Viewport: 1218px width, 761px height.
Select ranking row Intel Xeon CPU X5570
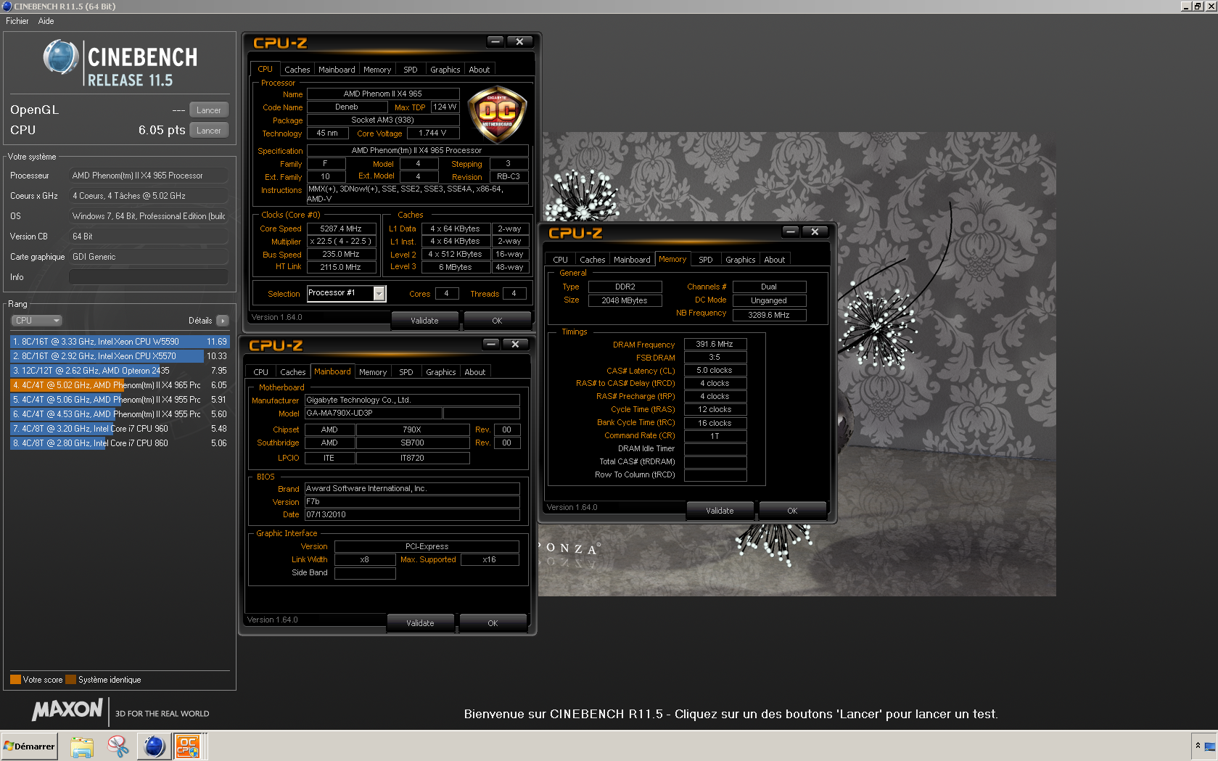(120, 356)
